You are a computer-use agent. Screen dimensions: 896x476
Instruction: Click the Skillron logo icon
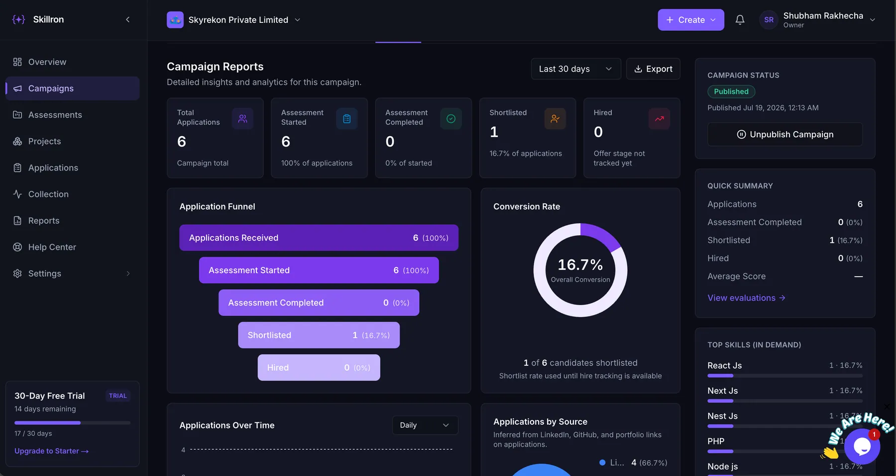coord(18,19)
